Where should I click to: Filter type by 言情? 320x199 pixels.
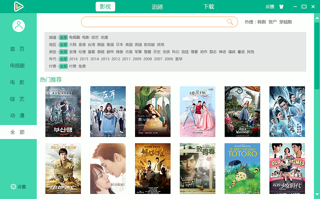(73, 52)
